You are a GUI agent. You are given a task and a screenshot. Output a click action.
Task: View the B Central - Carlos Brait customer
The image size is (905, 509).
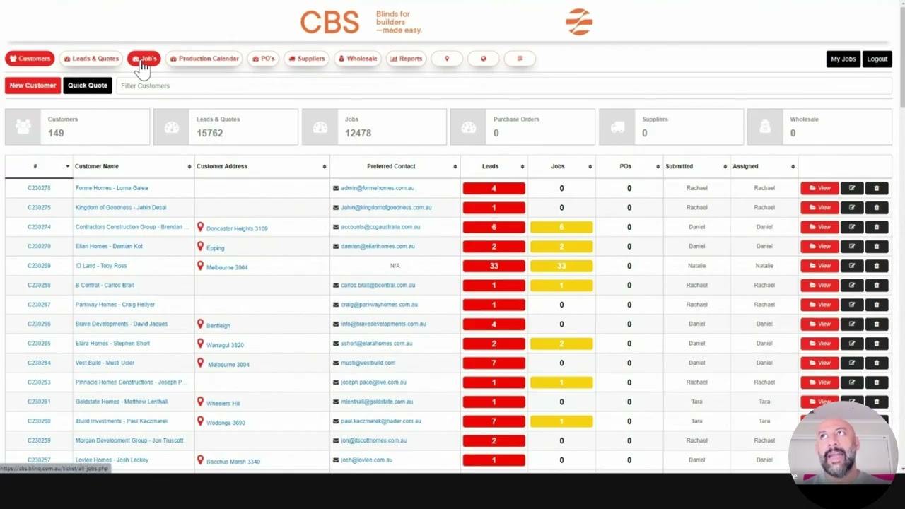tap(819, 285)
